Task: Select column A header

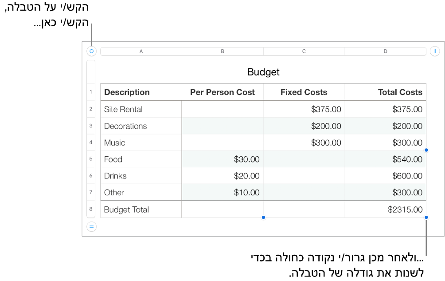Action: (141, 51)
